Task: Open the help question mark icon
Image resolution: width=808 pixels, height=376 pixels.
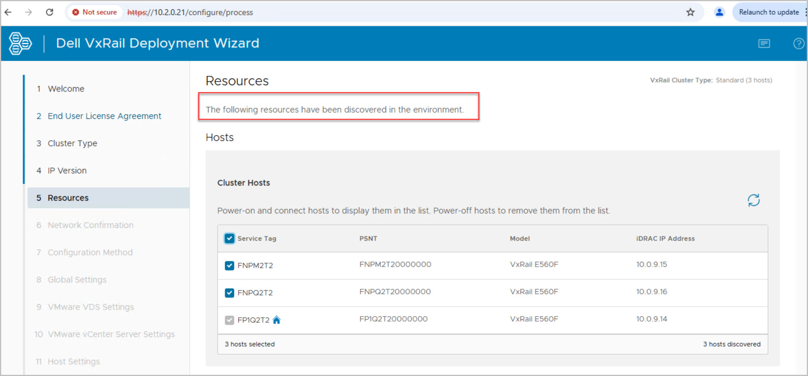Action: point(798,43)
